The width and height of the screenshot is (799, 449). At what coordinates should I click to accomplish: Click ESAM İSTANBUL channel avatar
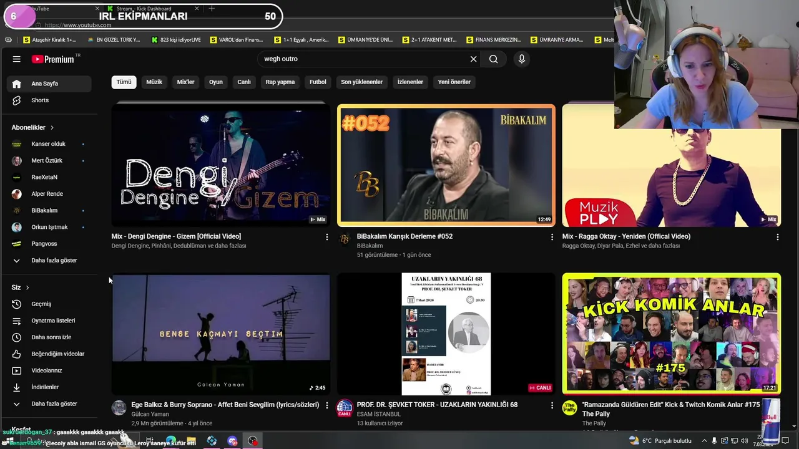pos(345,408)
